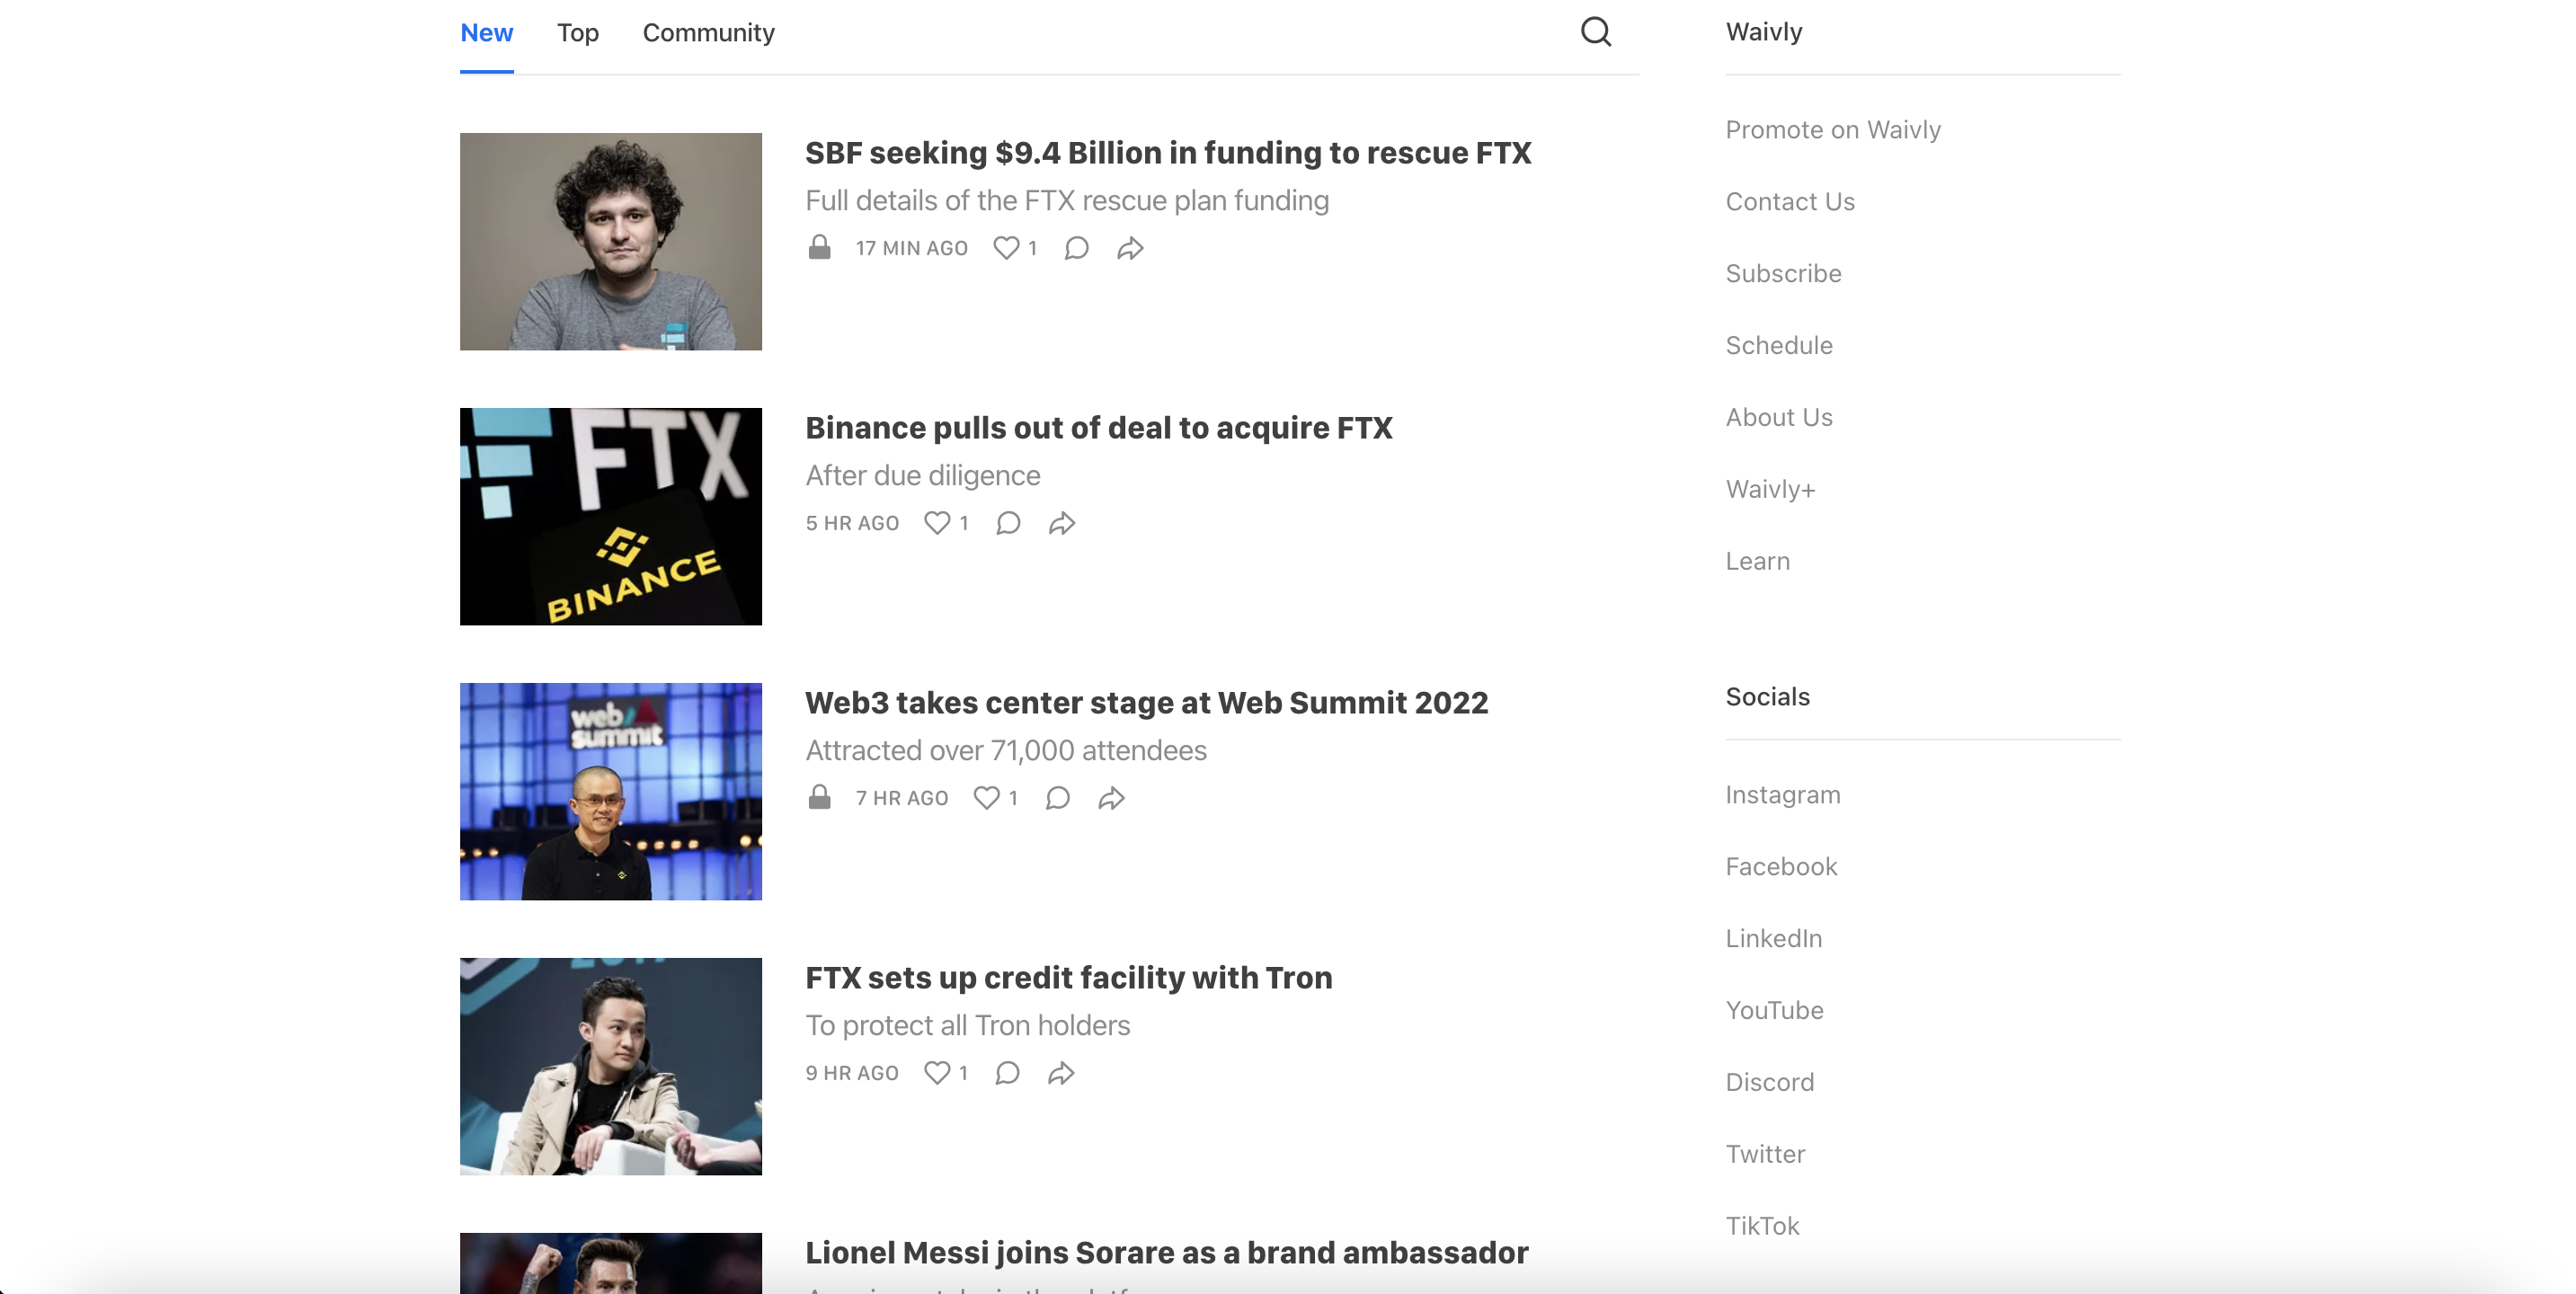Viewport: 2576px width, 1294px height.
Task: Open the Learn sidebar link
Action: click(x=1757, y=562)
